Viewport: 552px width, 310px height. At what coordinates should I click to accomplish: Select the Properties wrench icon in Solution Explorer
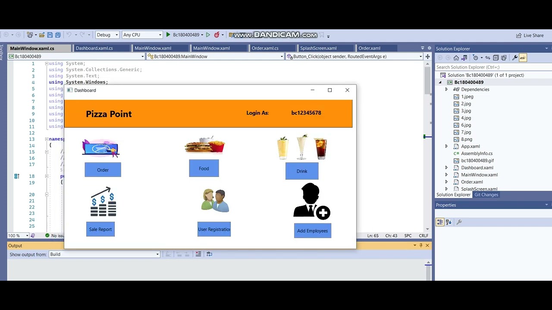(514, 58)
